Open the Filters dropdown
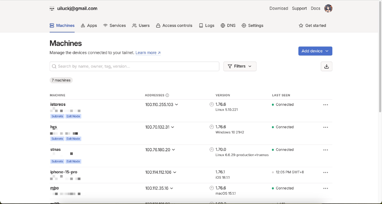382x204 pixels. click(x=239, y=66)
